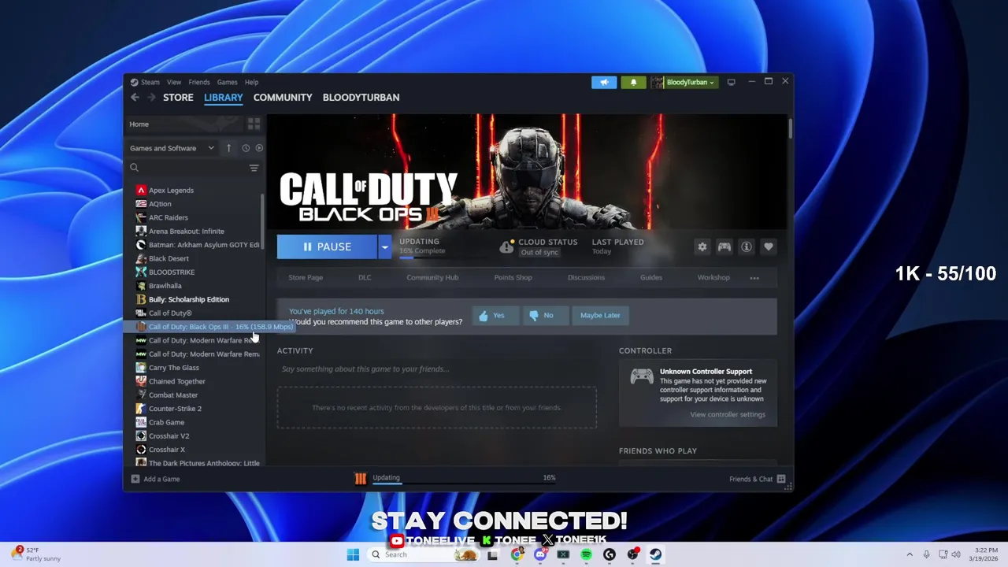Screen dimensions: 1008x567
Task: Open View controller settings
Action: click(728, 415)
